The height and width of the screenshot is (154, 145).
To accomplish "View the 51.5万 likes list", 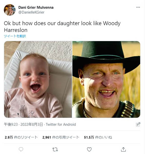I will pyautogui.click(x=98, y=137).
